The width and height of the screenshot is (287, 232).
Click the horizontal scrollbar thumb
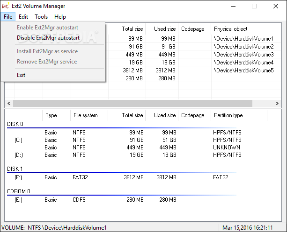tap(132, 104)
